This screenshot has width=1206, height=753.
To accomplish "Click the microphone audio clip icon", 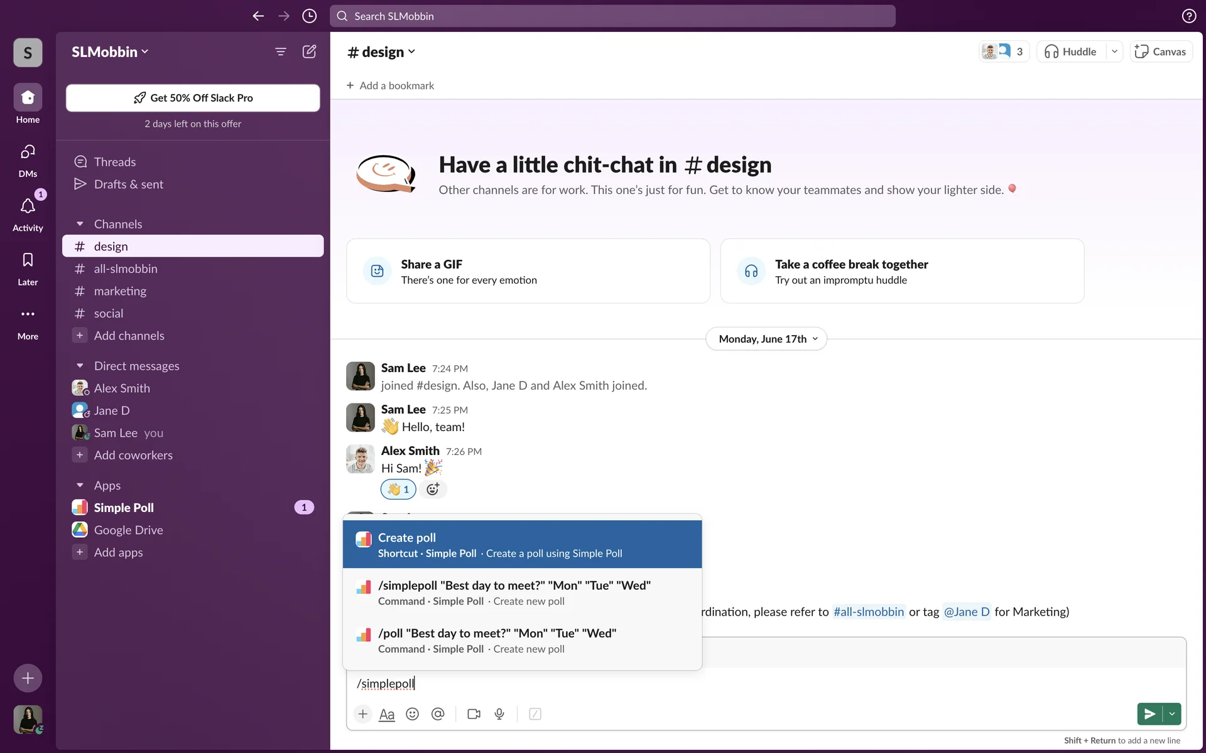I will pyautogui.click(x=499, y=714).
